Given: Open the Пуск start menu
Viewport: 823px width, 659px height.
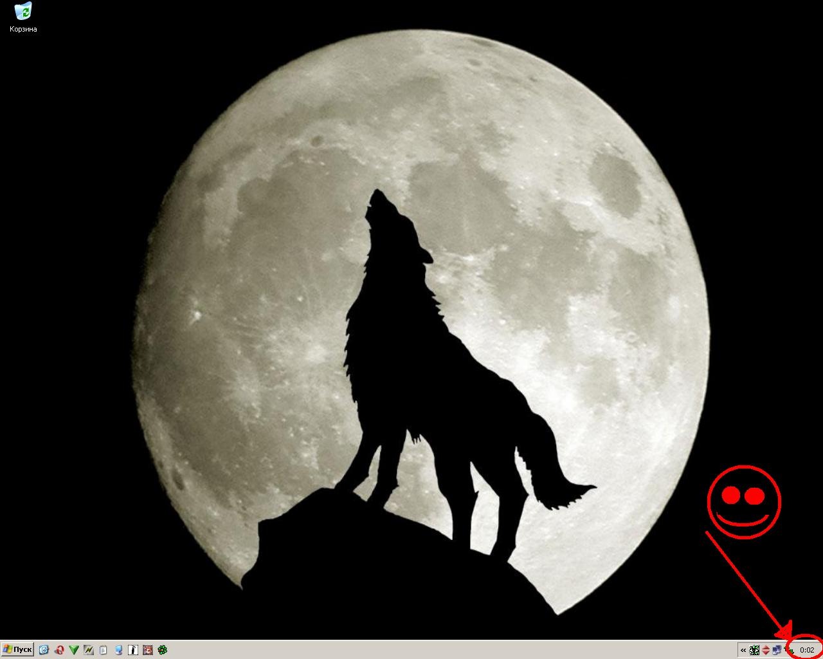Looking at the screenshot, I should tap(17, 649).
